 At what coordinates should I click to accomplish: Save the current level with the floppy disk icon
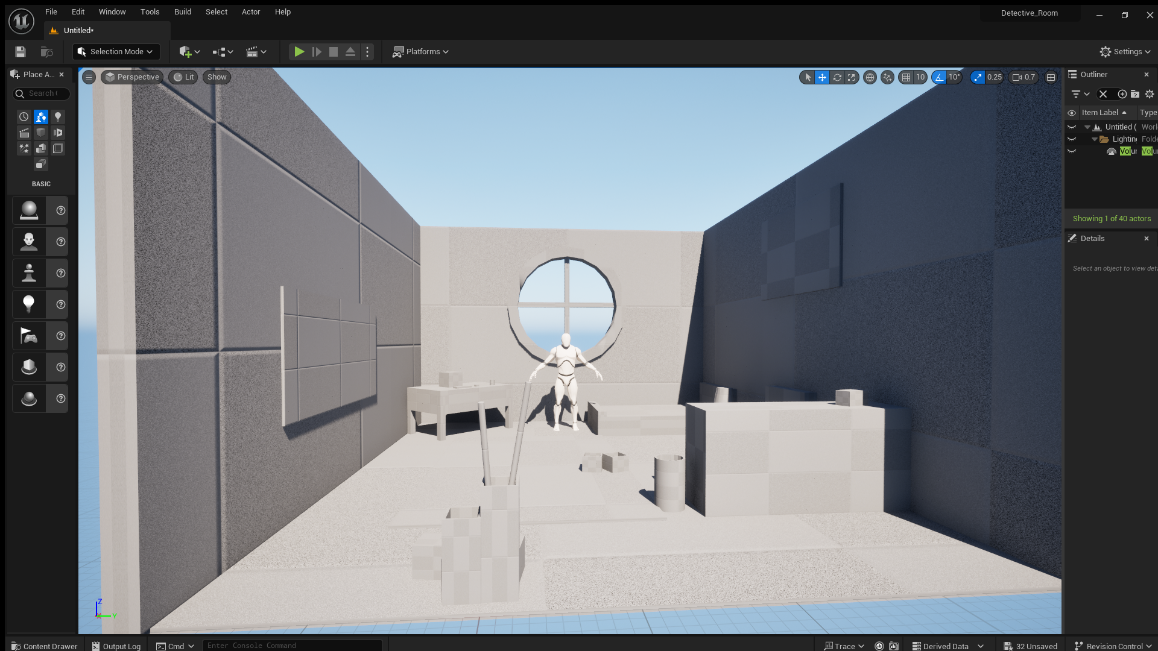pos(21,52)
